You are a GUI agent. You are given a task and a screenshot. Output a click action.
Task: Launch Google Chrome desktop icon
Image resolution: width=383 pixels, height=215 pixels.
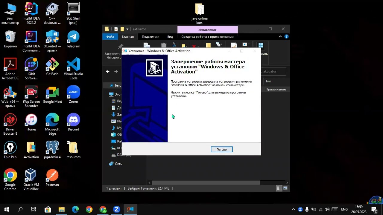[10, 180]
